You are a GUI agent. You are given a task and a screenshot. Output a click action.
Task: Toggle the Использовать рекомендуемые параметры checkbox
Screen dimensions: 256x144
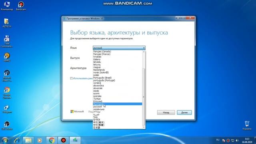click(x=71, y=78)
